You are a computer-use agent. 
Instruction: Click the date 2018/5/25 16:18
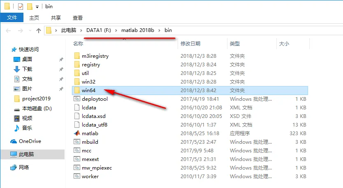pos(200,134)
